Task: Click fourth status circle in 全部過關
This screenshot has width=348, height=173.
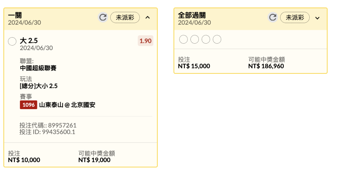Action: 217,39
